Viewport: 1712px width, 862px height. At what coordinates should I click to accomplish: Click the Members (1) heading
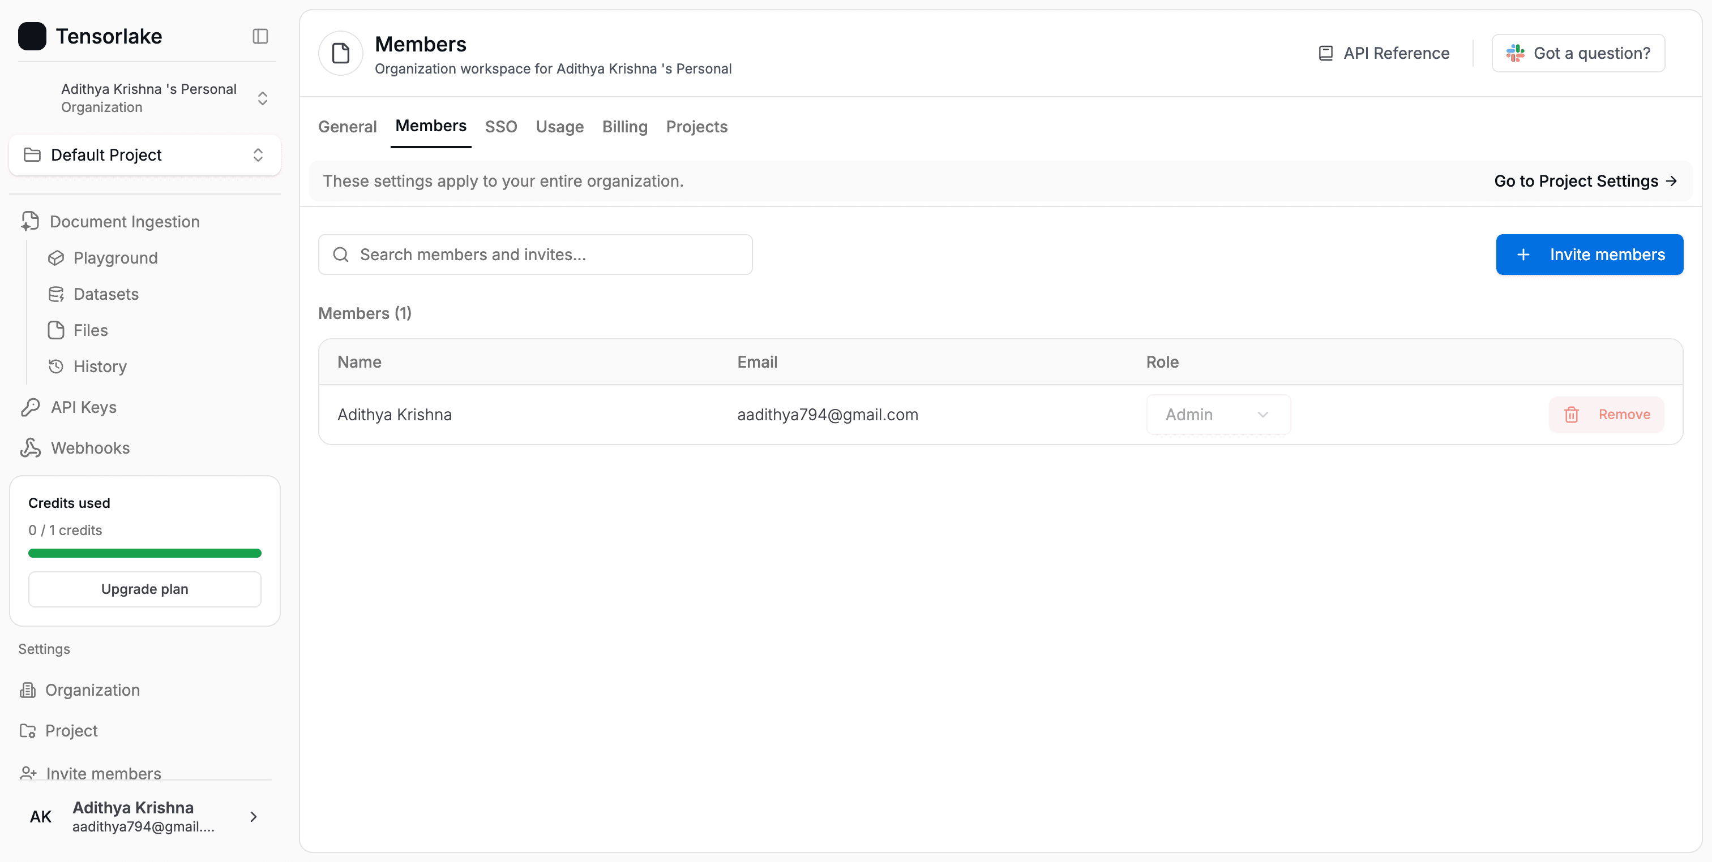point(365,313)
